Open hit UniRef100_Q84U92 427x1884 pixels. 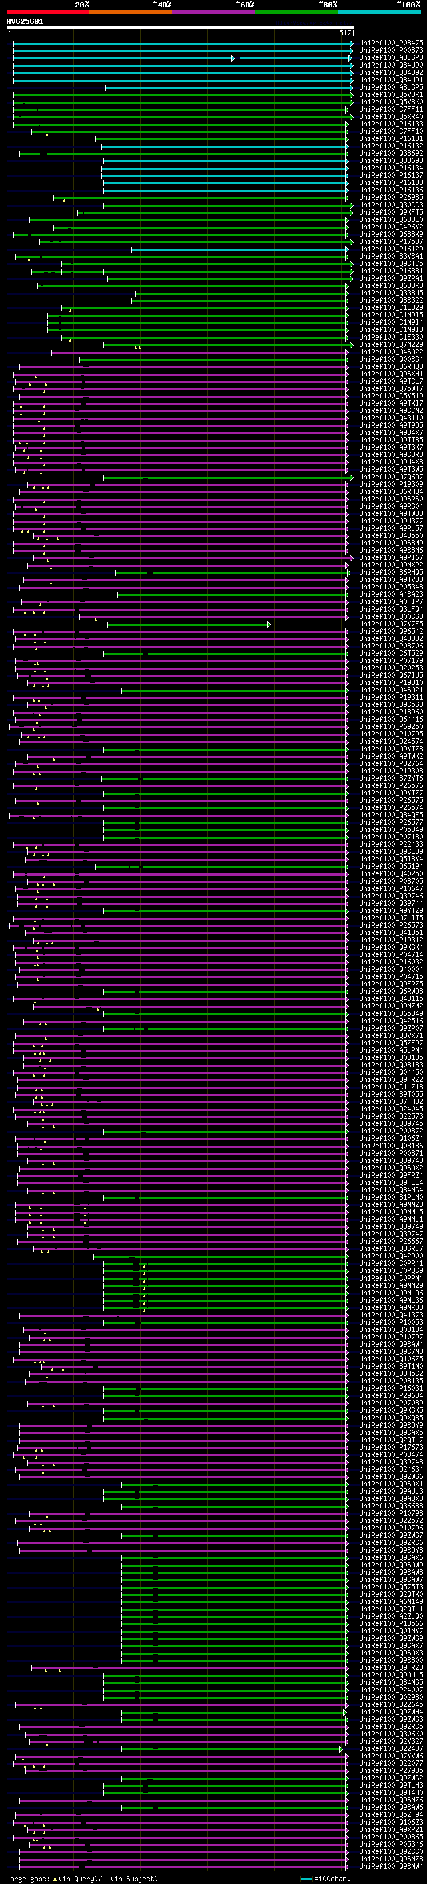coord(390,72)
